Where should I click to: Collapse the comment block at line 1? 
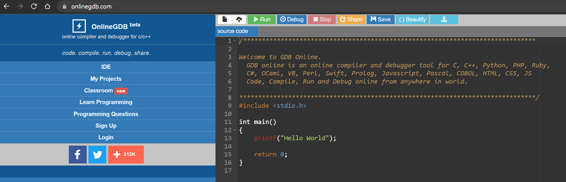(235, 41)
